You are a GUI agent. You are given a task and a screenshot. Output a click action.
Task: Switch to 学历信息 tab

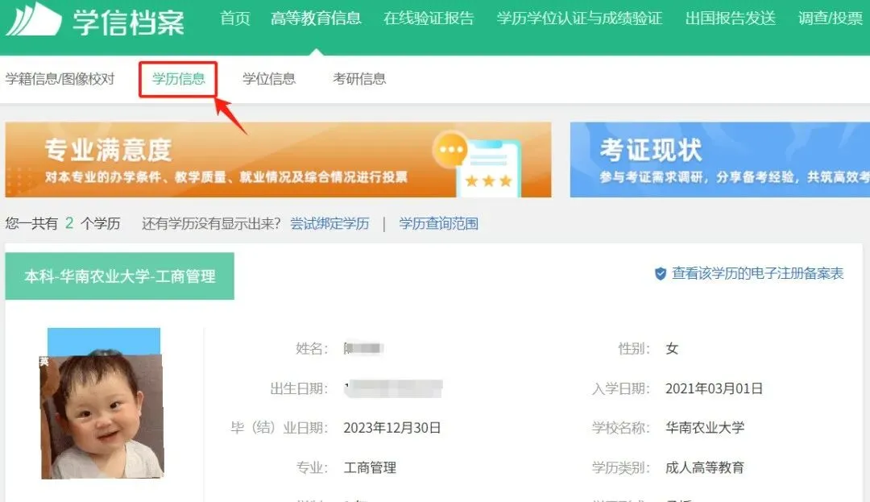[x=178, y=79]
